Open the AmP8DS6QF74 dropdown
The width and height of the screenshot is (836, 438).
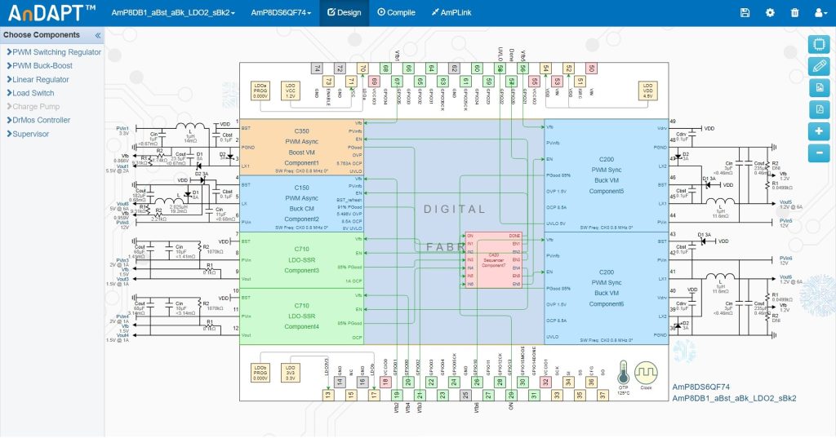tap(281, 13)
